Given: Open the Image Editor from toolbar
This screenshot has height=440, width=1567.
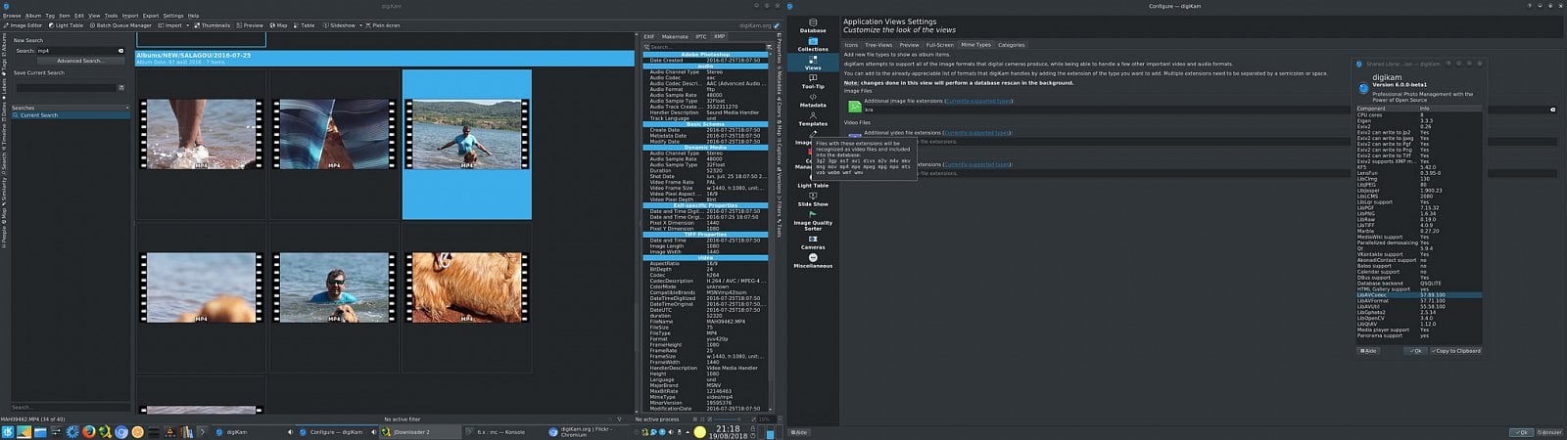Looking at the screenshot, I should click(x=23, y=25).
